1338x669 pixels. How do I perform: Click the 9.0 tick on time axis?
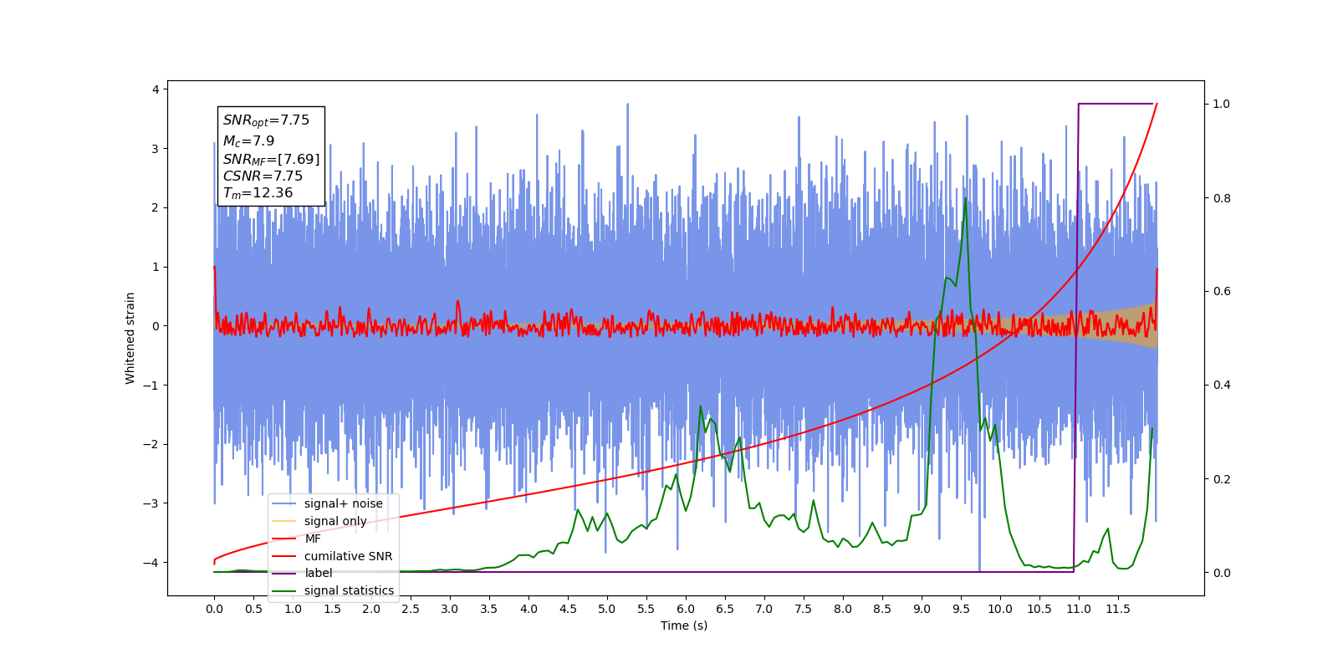(922, 609)
